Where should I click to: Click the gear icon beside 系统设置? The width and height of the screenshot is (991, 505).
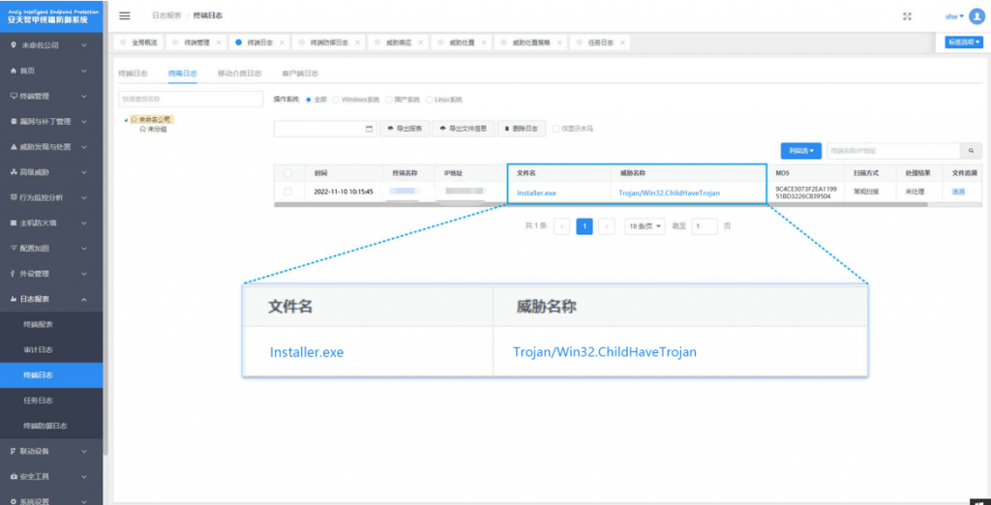coord(14,501)
